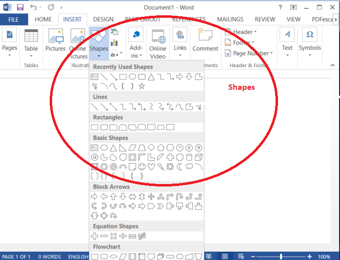Select the Division sign in Equation Shapes
The image size is (340, 260).
pyautogui.click(x=123, y=236)
